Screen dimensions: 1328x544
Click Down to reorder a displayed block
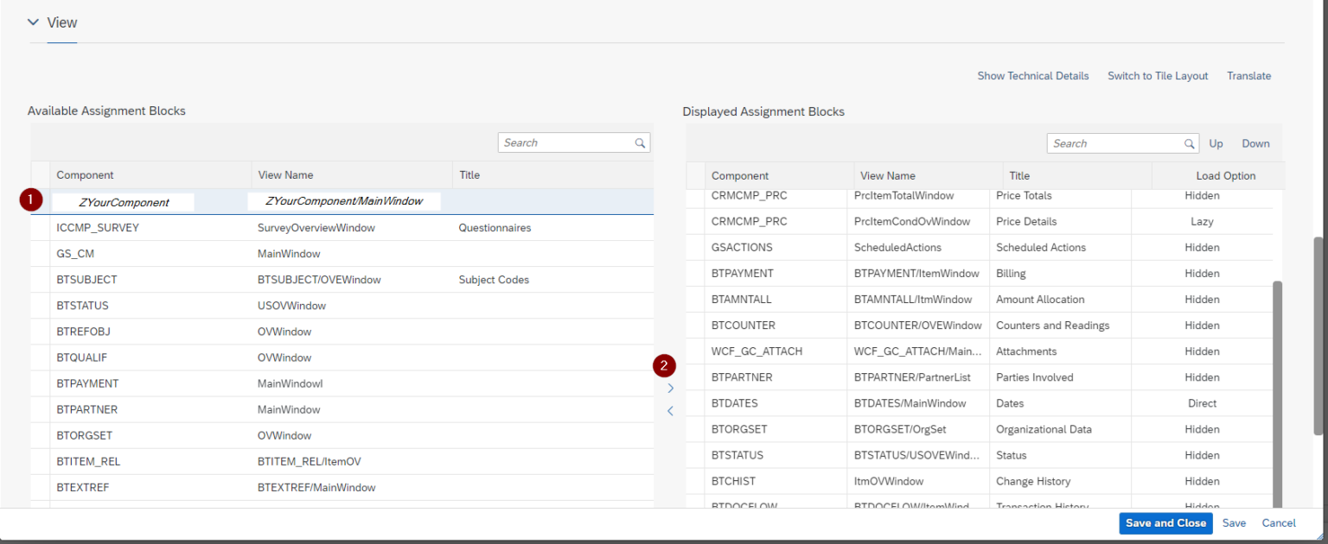coord(1255,142)
